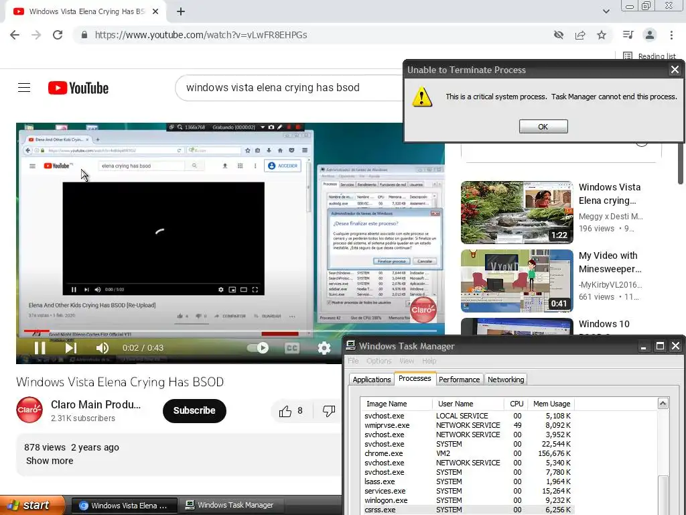Skip to the next video

70,348
